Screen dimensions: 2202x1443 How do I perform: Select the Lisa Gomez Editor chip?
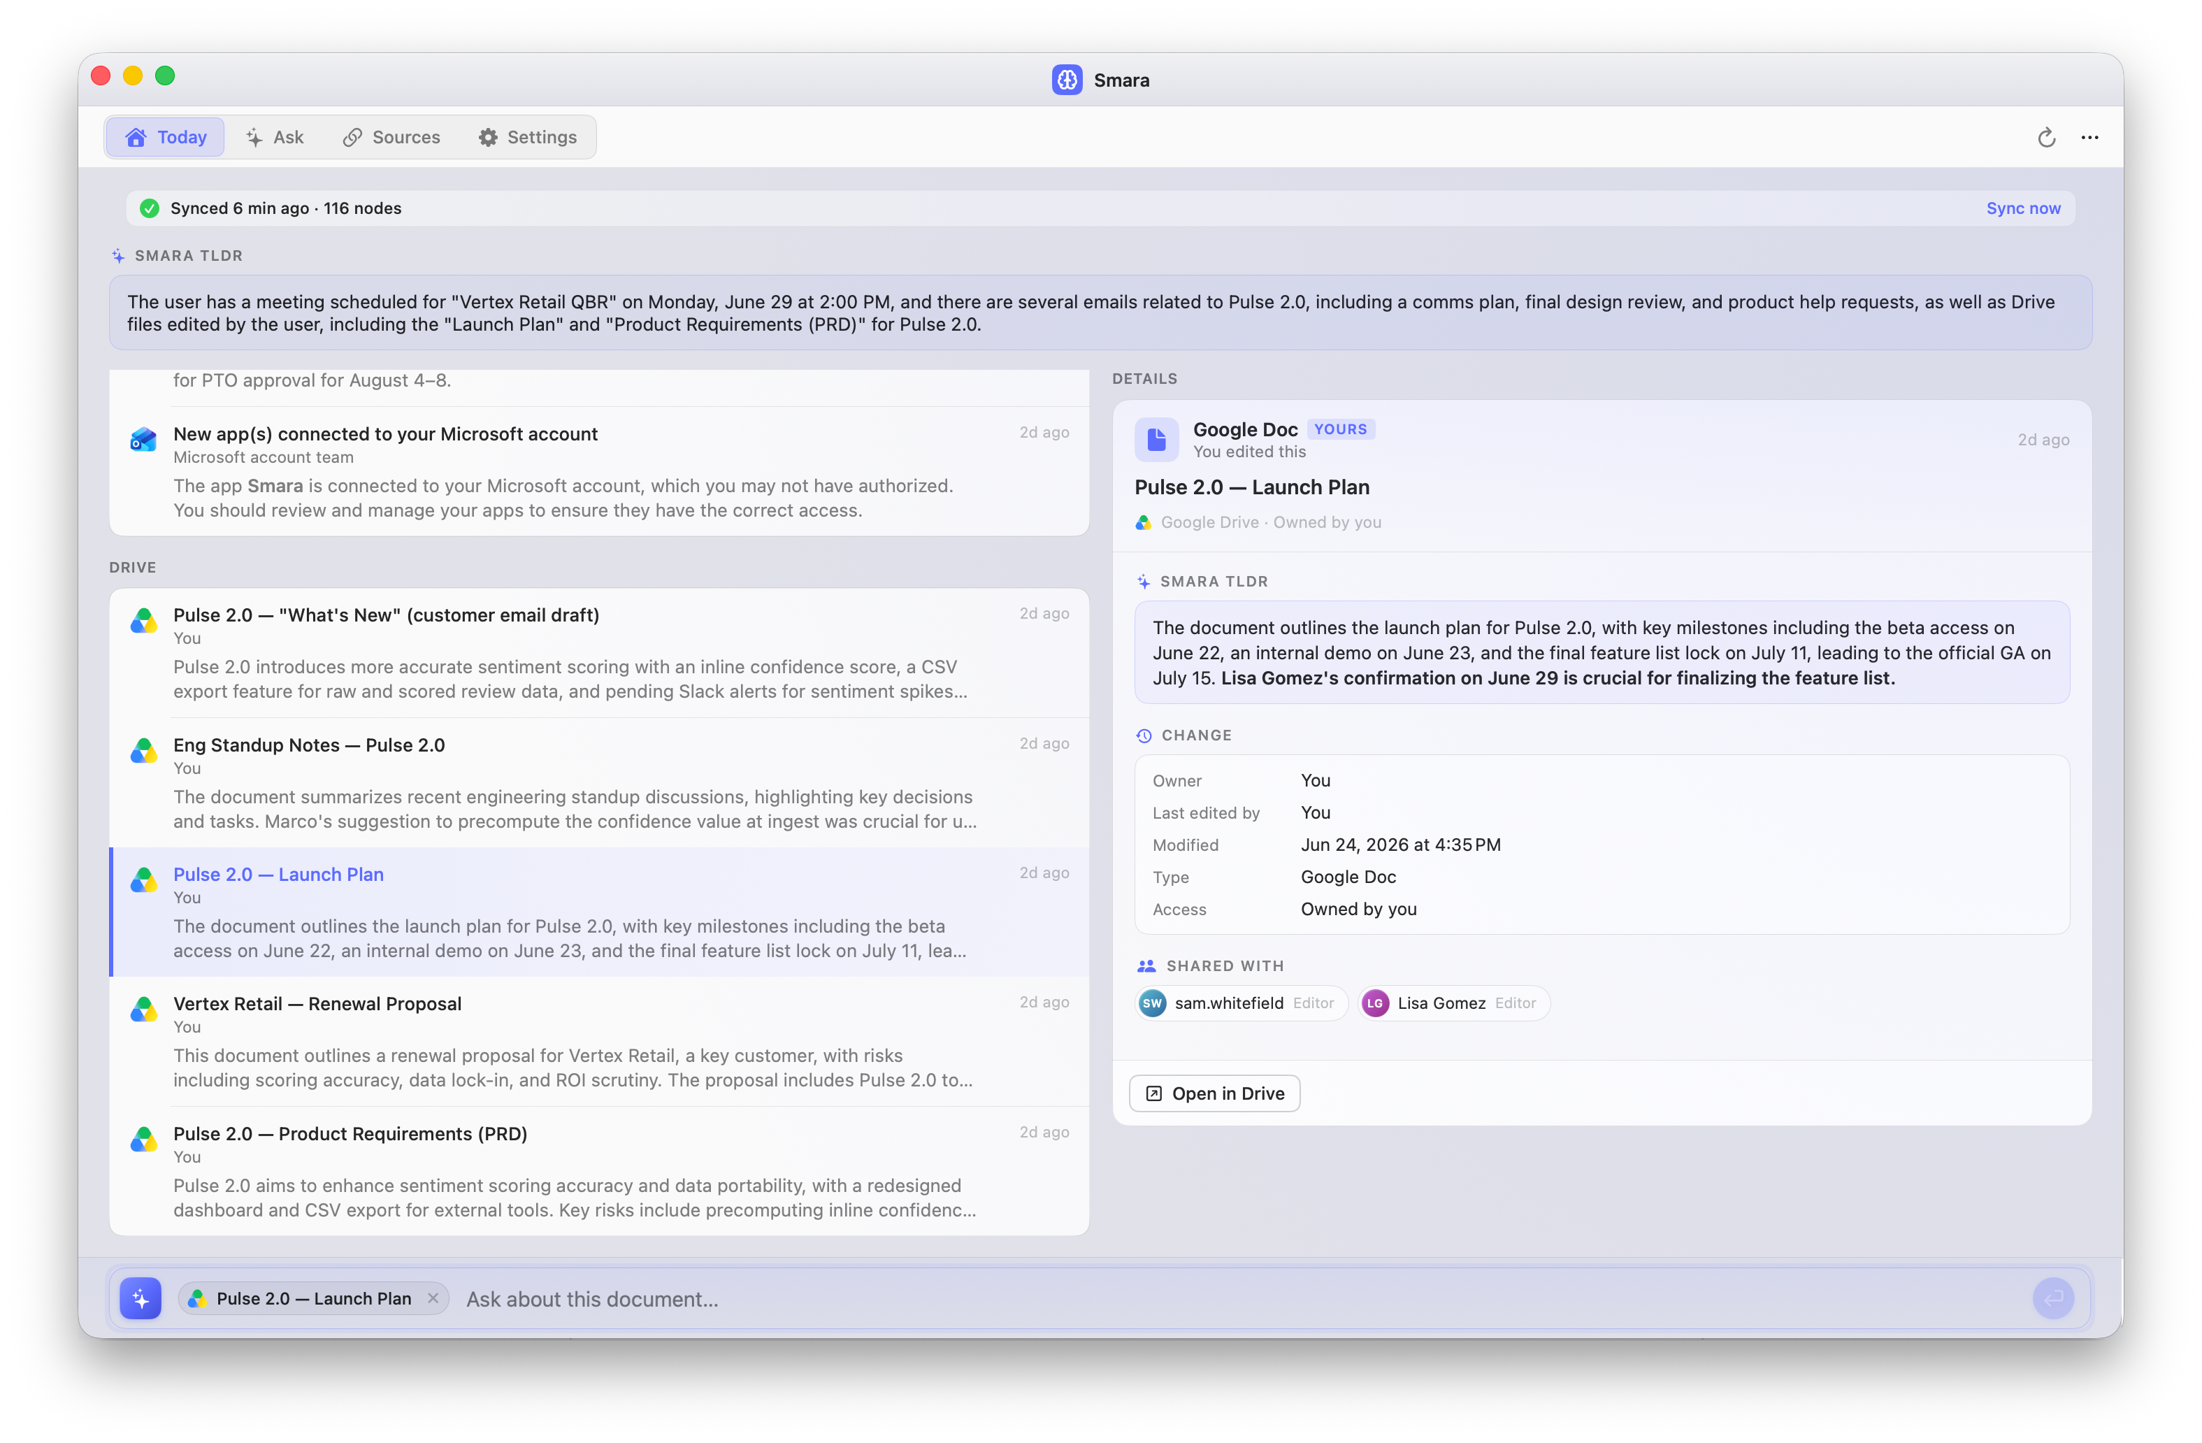pyautogui.click(x=1453, y=1003)
